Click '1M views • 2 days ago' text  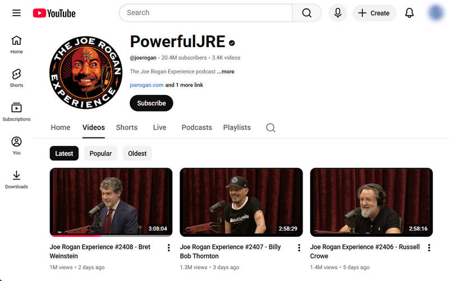77,268
